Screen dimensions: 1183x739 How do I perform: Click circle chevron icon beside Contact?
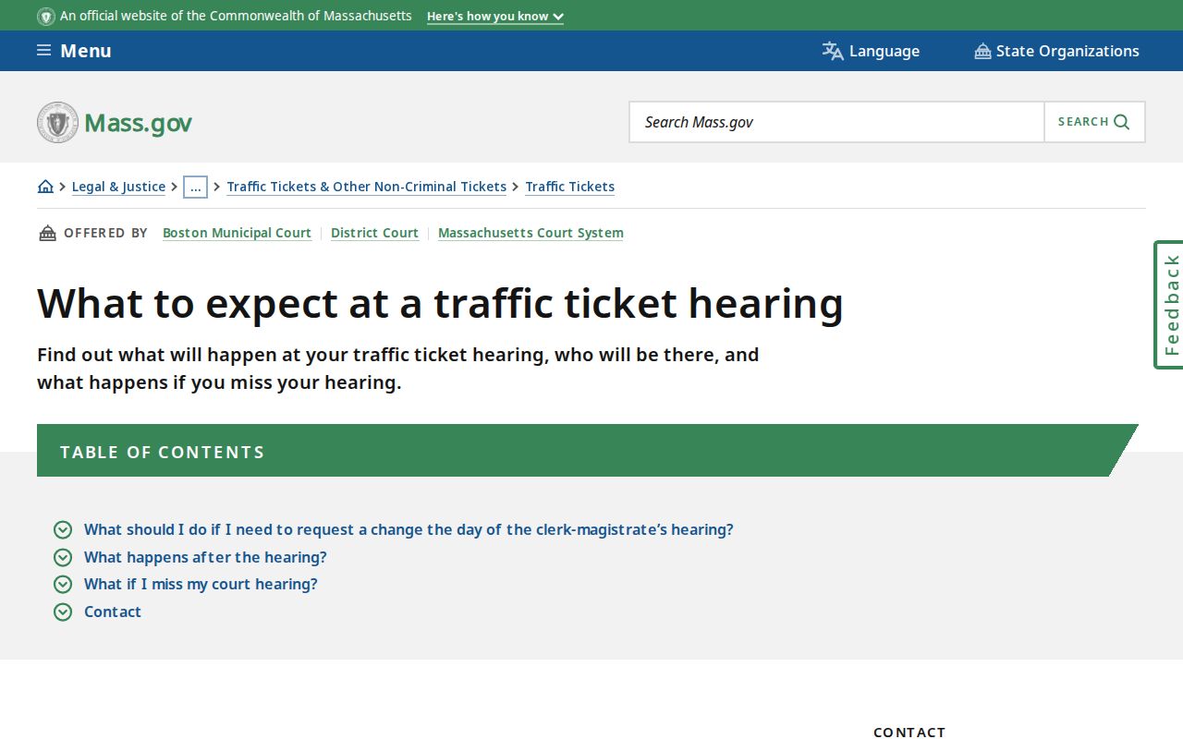tap(63, 612)
